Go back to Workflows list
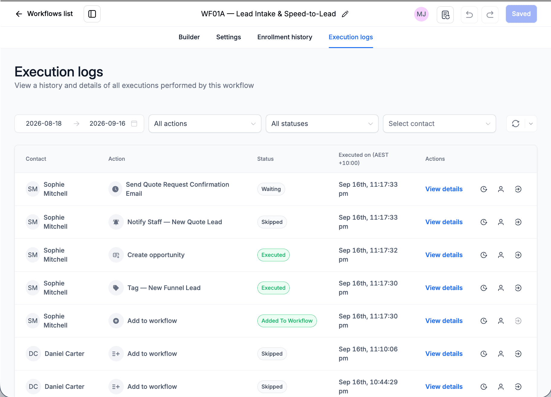This screenshot has width=551, height=397. pos(44,14)
